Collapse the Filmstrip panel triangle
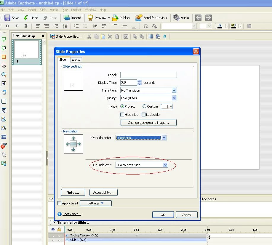 [x=17, y=36]
